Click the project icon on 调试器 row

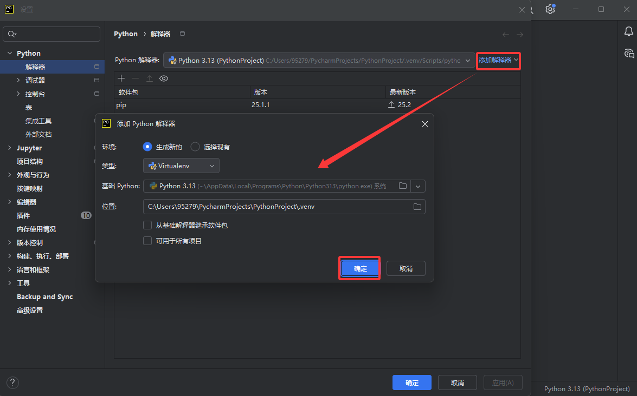click(x=96, y=80)
